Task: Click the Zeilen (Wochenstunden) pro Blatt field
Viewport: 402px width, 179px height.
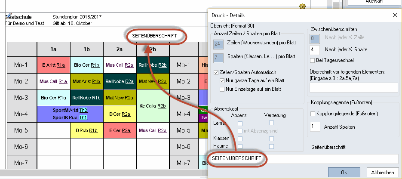Action: click(218, 44)
